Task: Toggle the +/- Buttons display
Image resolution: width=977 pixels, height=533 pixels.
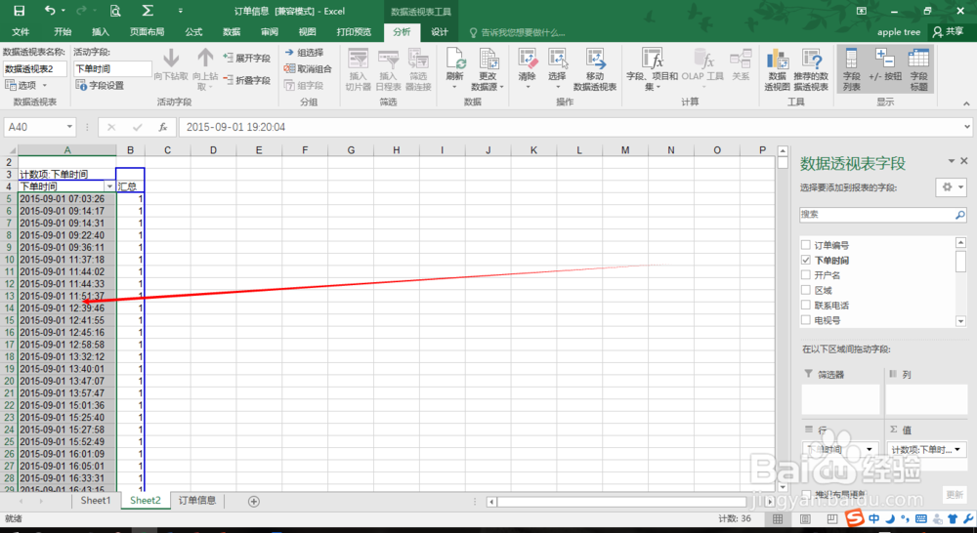Action: pyautogui.click(x=885, y=64)
